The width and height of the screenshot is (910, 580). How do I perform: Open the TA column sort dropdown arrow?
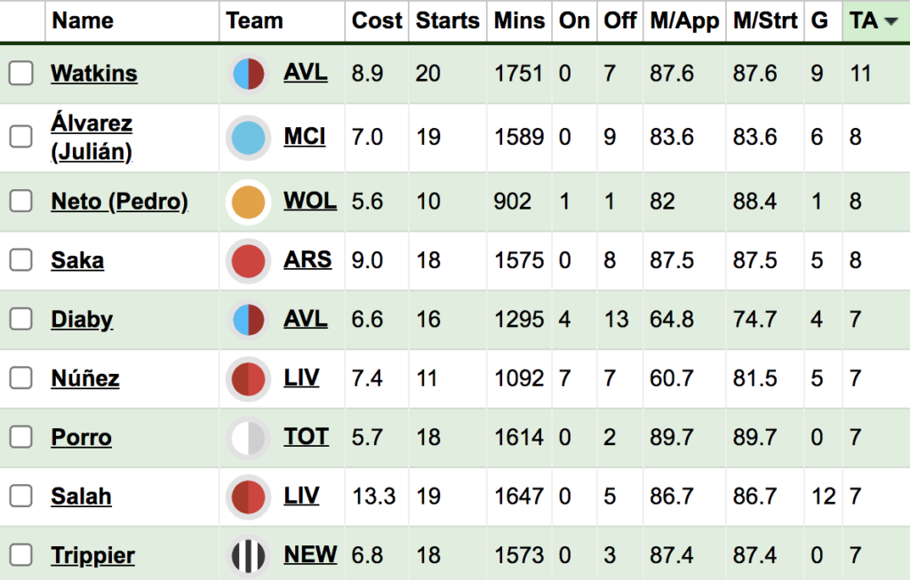click(890, 22)
